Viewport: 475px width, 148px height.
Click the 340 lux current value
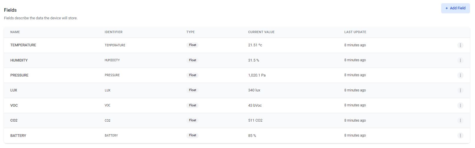click(254, 90)
